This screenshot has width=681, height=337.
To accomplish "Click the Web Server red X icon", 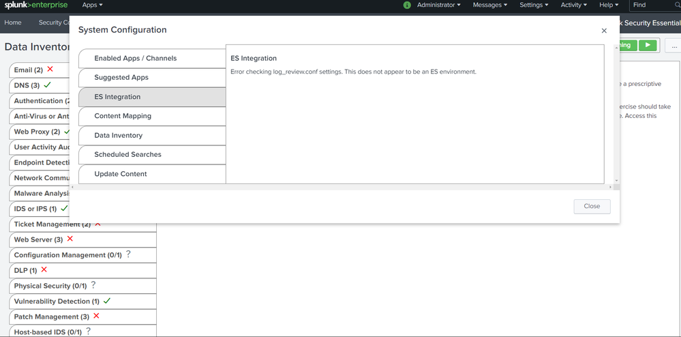I will (x=70, y=239).
